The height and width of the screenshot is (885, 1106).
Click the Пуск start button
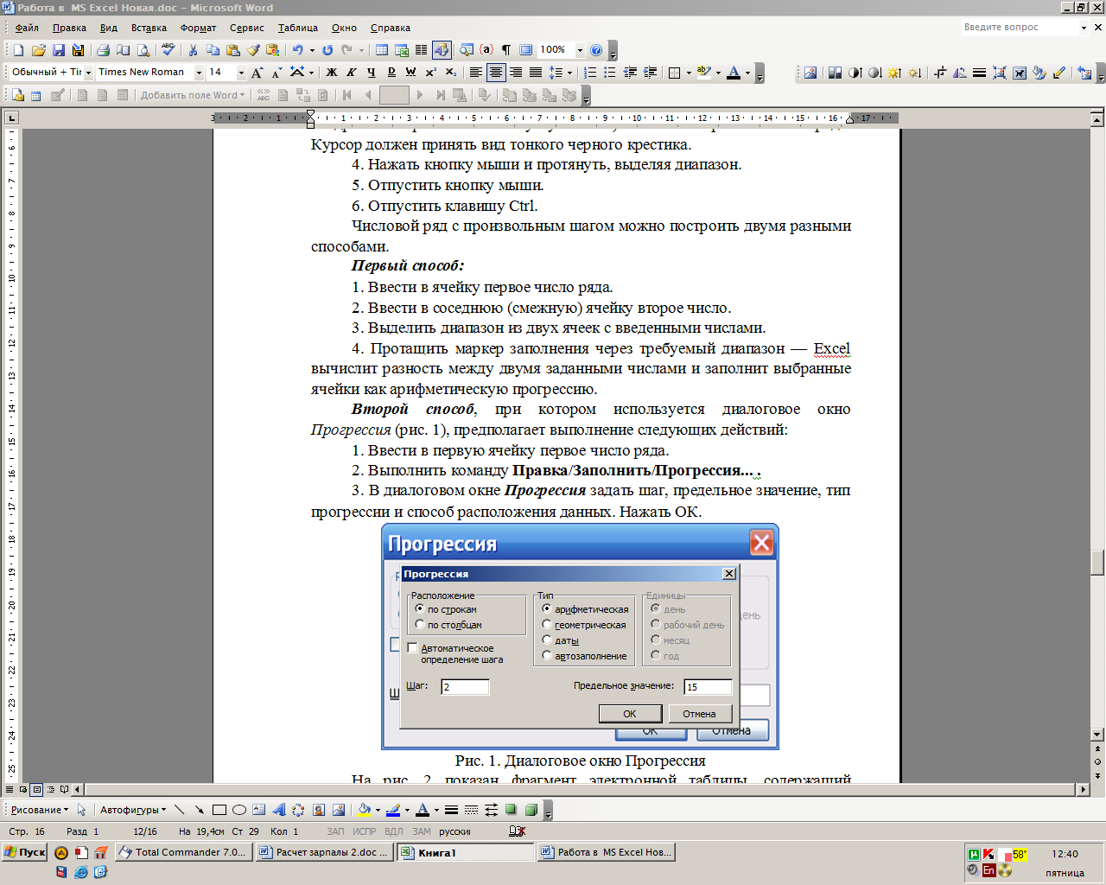(25, 852)
